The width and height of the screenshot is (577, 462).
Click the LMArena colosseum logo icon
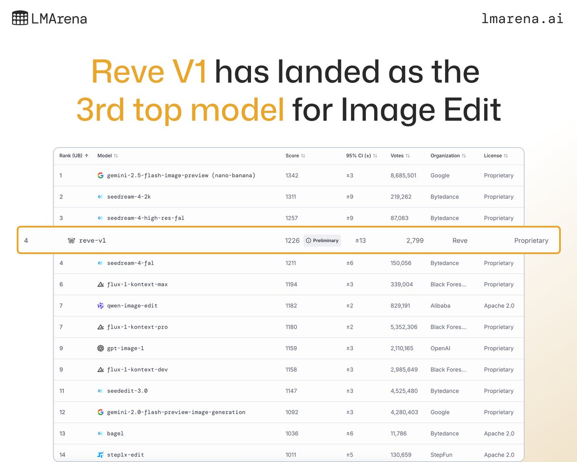20,18
